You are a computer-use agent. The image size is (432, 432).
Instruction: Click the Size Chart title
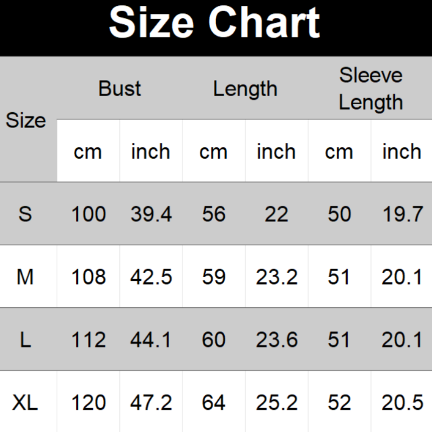click(x=215, y=23)
